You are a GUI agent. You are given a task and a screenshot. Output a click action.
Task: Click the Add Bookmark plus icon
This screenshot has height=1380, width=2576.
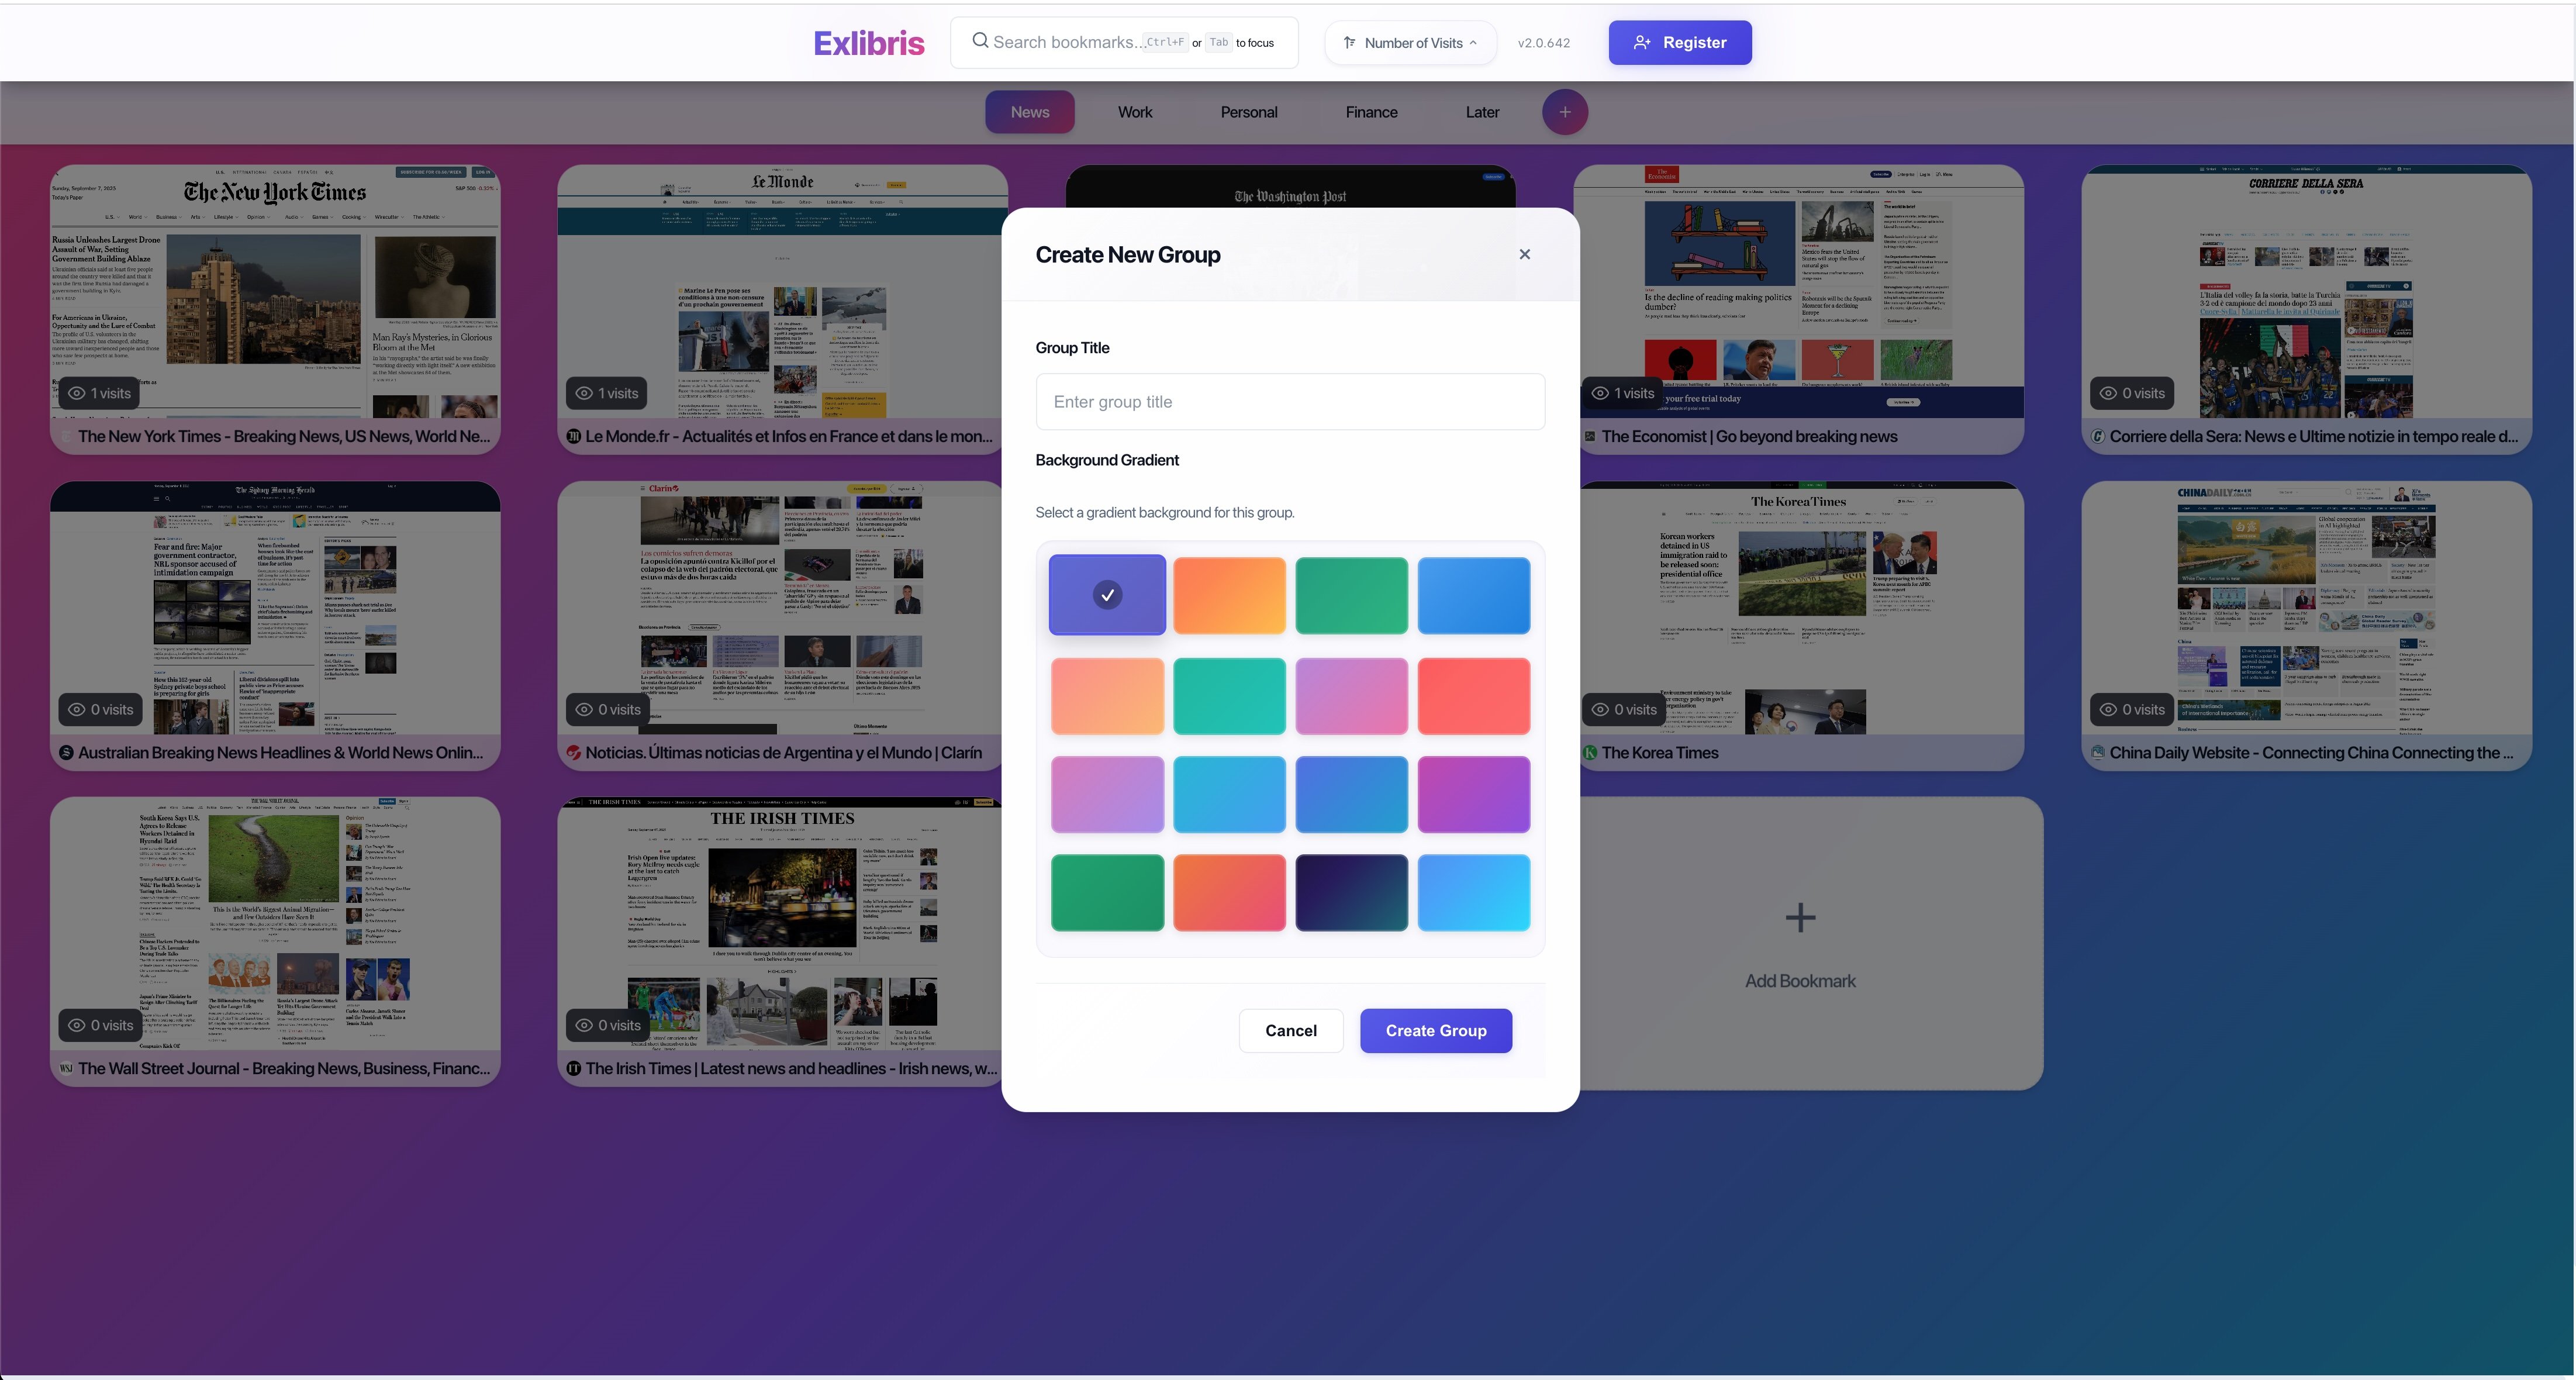point(1800,917)
